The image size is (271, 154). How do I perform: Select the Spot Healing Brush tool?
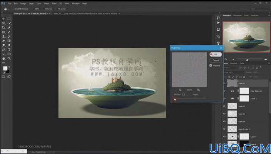click(x=3, y=32)
